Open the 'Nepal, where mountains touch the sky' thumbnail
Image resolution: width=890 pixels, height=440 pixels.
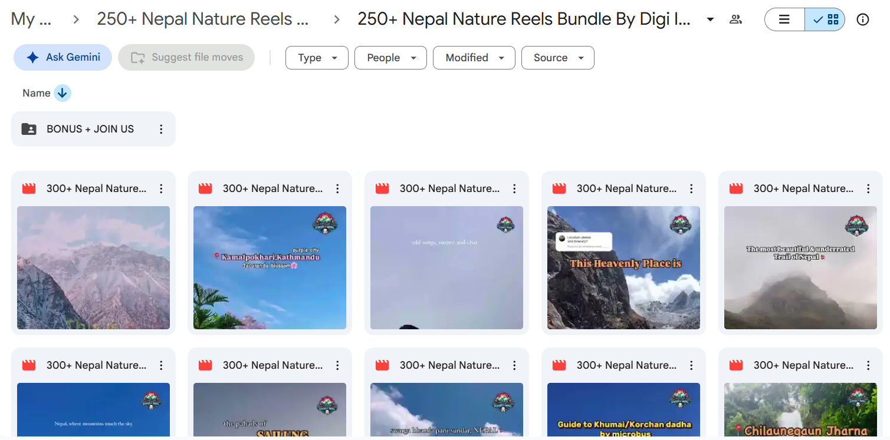click(x=93, y=410)
